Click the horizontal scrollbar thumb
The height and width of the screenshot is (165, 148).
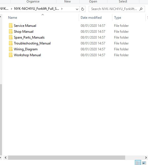(66, 157)
